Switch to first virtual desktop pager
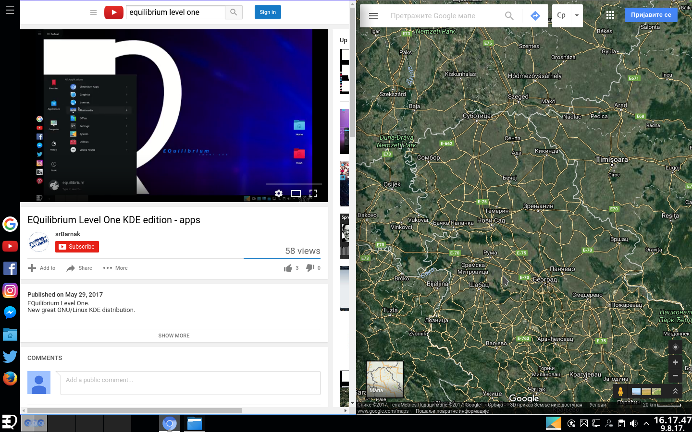 click(x=34, y=423)
